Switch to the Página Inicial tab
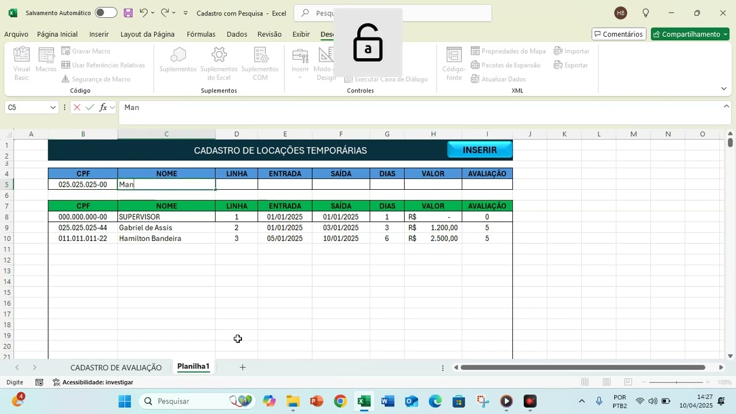736x414 pixels. [x=57, y=34]
